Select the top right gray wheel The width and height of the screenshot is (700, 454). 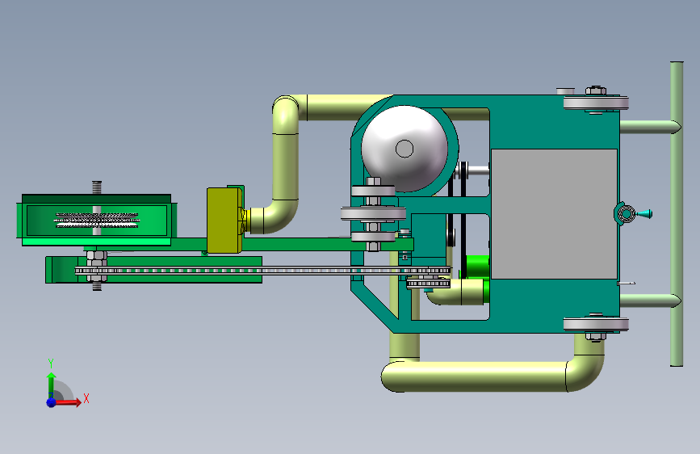point(596,103)
